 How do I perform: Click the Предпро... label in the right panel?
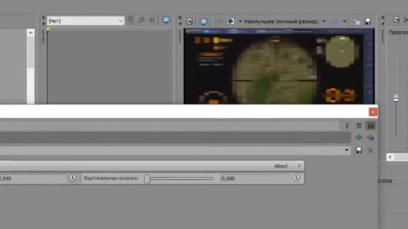click(x=398, y=32)
